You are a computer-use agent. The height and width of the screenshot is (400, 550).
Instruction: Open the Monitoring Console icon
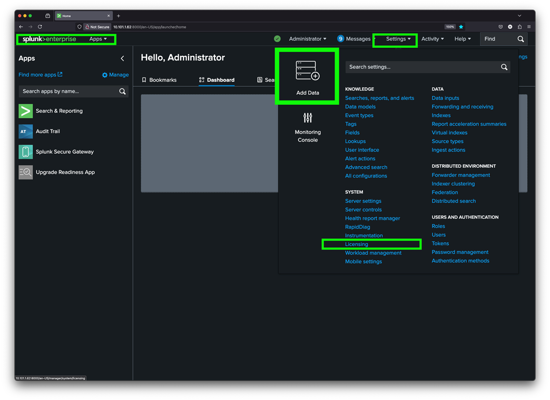point(308,118)
